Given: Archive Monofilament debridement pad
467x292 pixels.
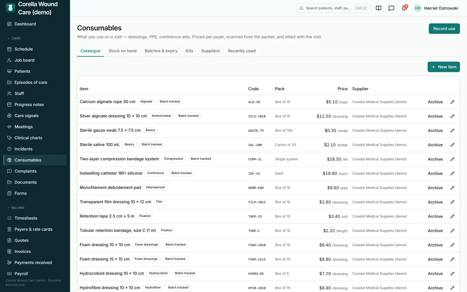Looking at the screenshot, I should (x=435, y=188).
